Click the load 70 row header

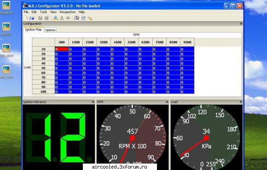click(43, 78)
